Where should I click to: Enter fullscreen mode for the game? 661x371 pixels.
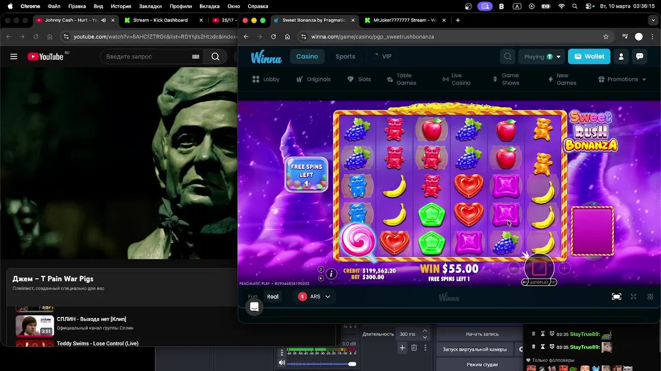[634, 297]
